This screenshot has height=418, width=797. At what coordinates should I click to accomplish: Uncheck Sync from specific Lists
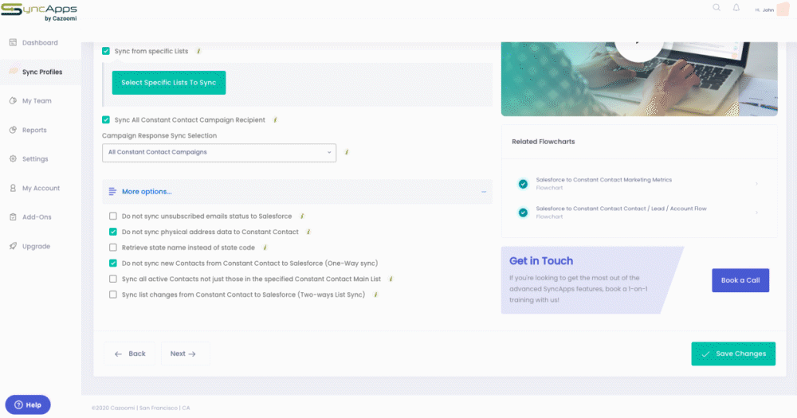[x=106, y=51]
